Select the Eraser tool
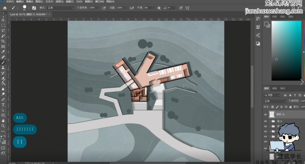Screen dimensions: 305x164 [3, 78]
